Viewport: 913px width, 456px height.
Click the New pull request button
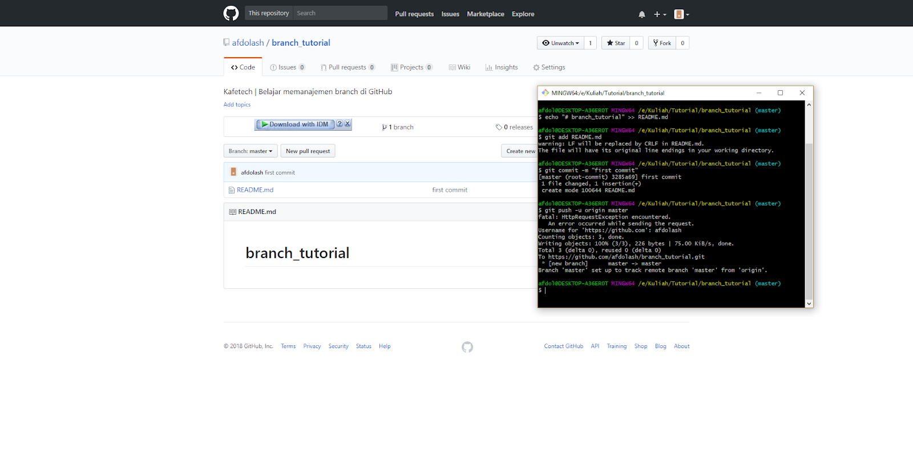pyautogui.click(x=308, y=151)
